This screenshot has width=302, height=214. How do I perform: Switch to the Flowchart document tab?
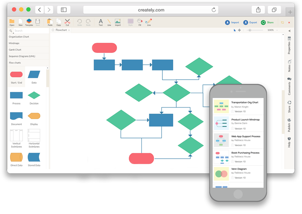point(61,30)
